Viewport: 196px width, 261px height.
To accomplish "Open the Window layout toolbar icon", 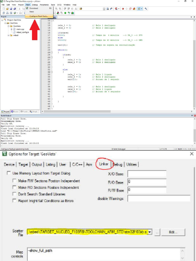I will pos(139,9).
